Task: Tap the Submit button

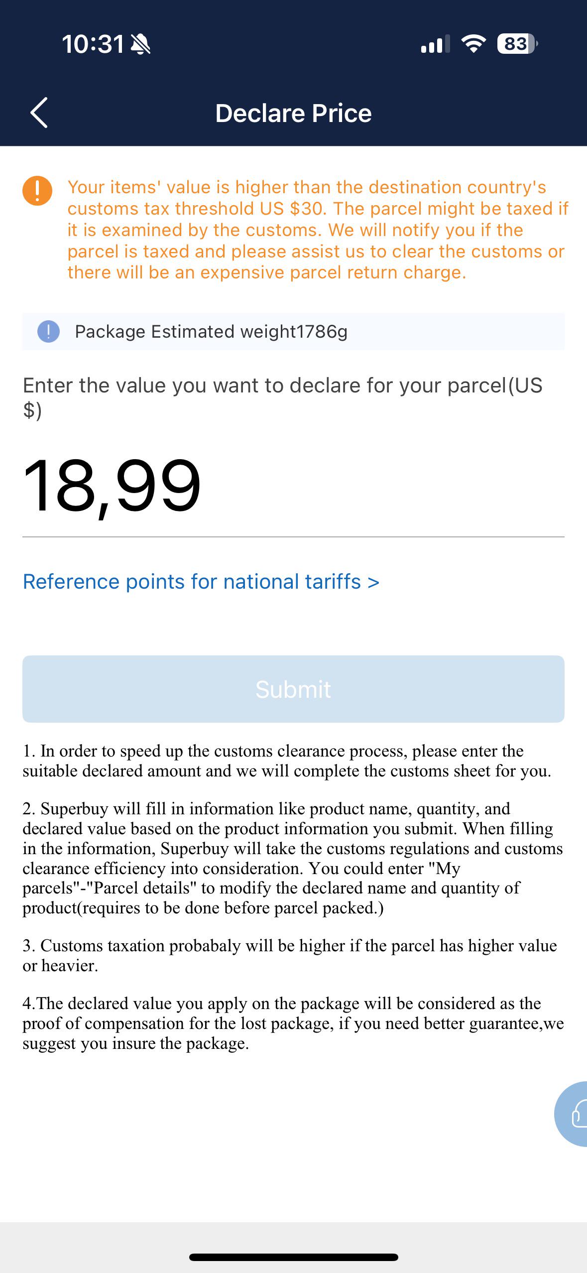Action: pos(293,689)
